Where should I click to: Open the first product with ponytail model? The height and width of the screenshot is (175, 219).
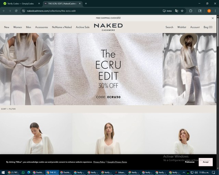click(36, 134)
